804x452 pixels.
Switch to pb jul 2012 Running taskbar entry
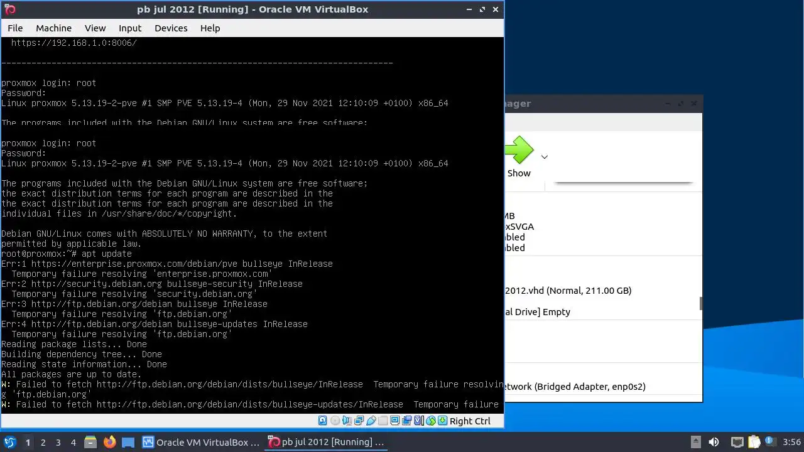coord(326,443)
